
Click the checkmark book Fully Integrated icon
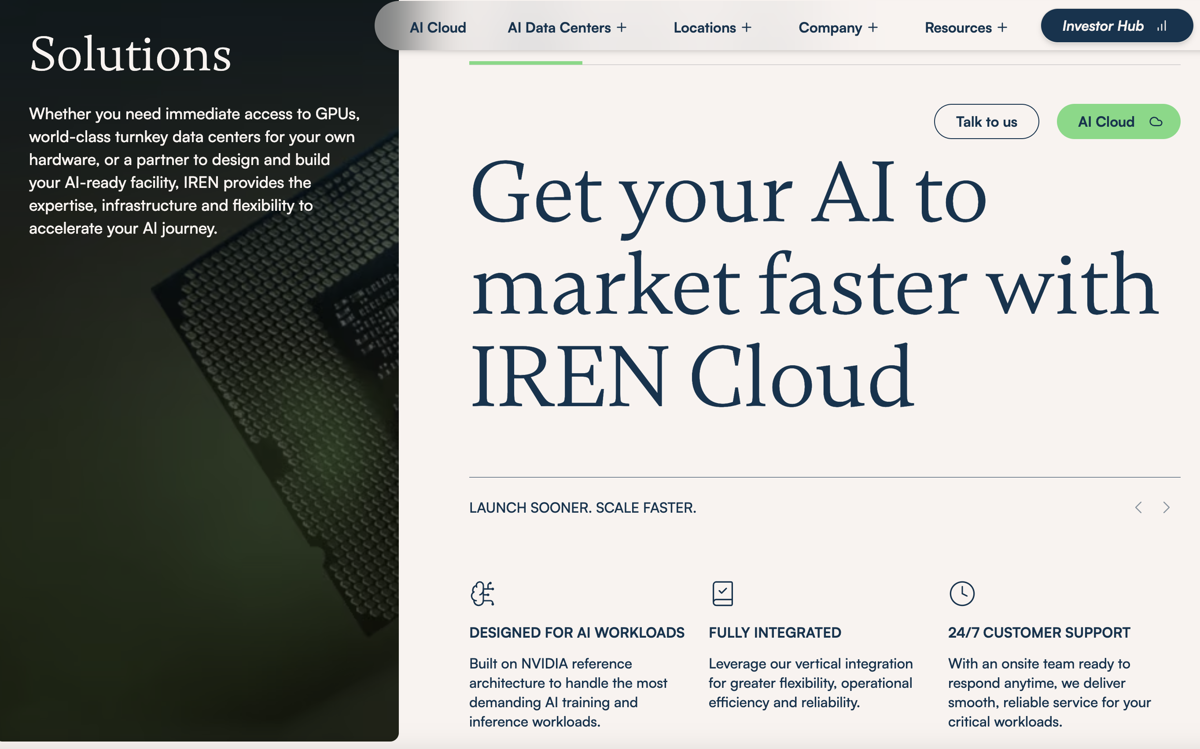[x=722, y=594]
